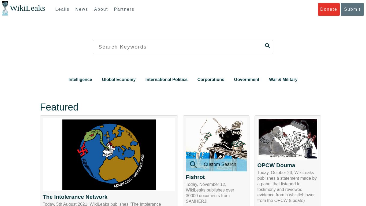Click the Custom Search magnifier icon

(193, 164)
